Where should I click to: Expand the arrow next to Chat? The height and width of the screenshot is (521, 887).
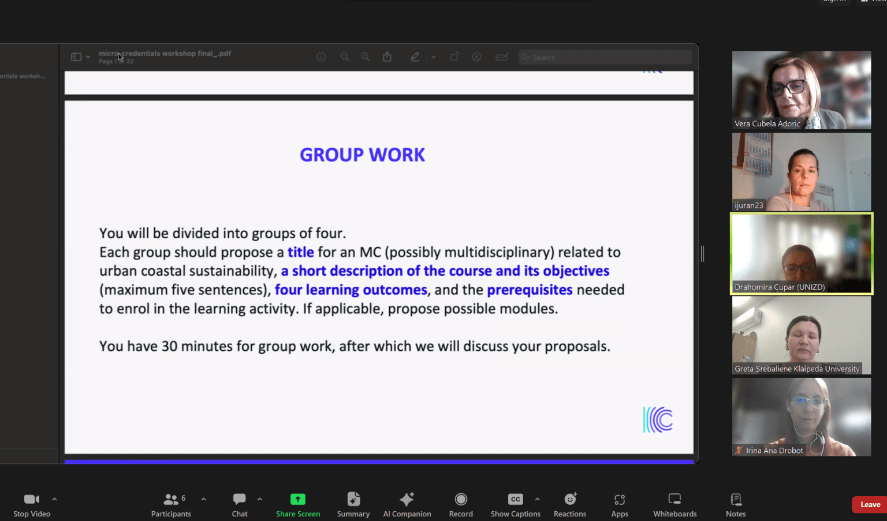pyautogui.click(x=260, y=499)
